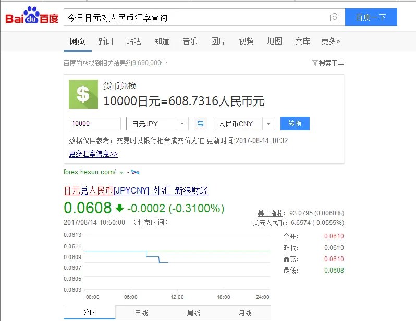Screen dimensions: 416x321
Task: Swap currencies with the exchange arrows icon
Action: coord(201,124)
